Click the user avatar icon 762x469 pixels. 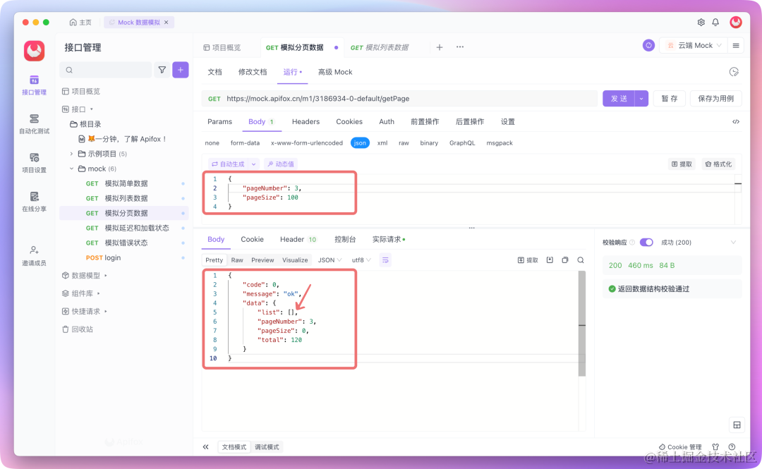[x=736, y=22]
